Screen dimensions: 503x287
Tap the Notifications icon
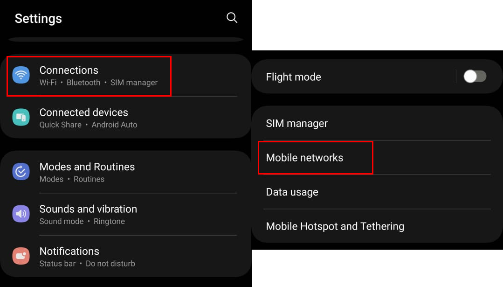[x=21, y=256]
